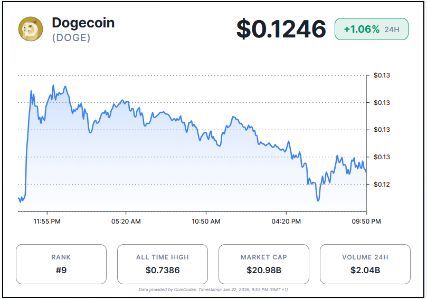
Task: Select the Dogecoin title text
Action: coord(83,23)
